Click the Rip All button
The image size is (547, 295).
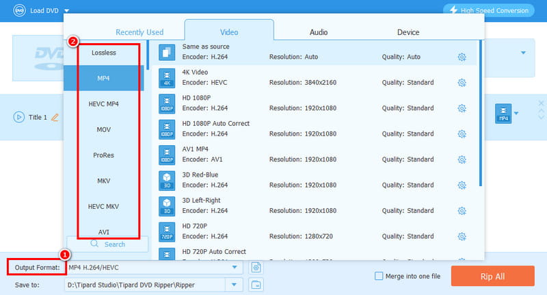tap(492, 276)
